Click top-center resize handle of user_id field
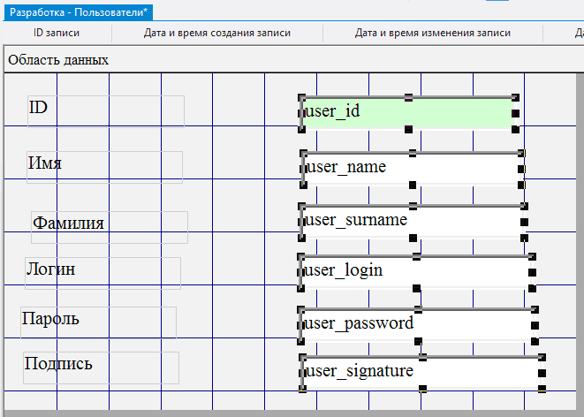 [408, 97]
